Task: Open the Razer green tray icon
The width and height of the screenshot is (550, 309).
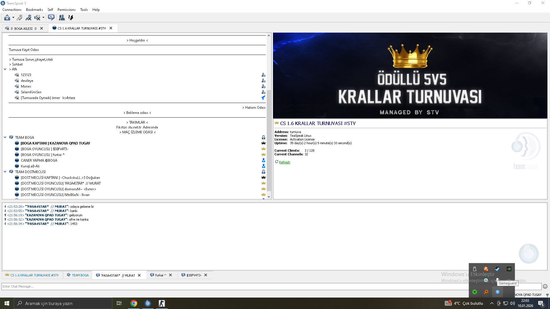Action: (475, 292)
